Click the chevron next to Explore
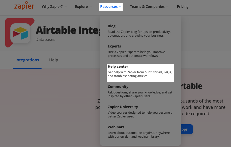This screenshot has width=231, height=147. pyautogui.click(x=91, y=7)
